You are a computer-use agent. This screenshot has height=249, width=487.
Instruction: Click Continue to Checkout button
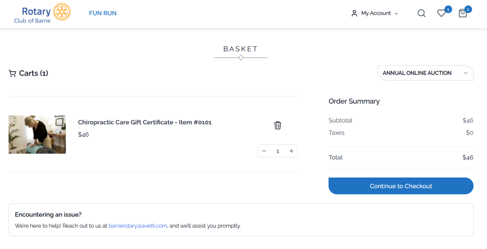coord(400,186)
